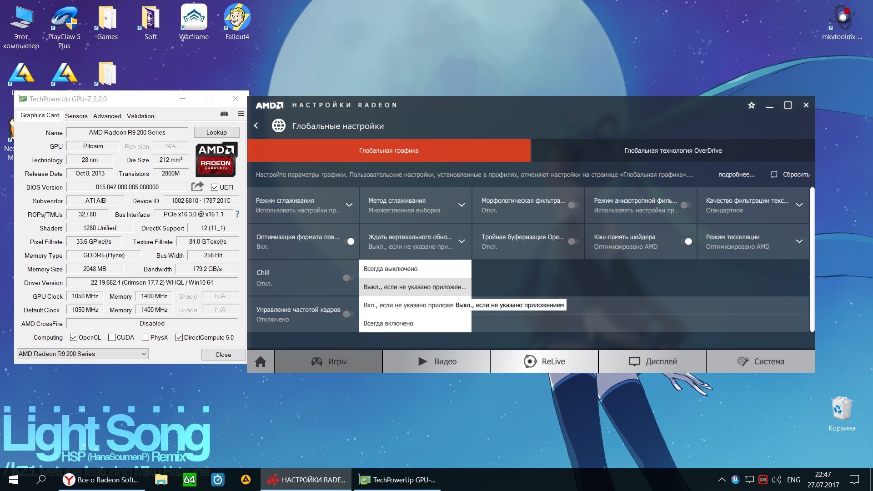This screenshot has height=491, width=873.
Task: Toggle Режим анизотропной фильтрации switch
Action: click(686, 205)
